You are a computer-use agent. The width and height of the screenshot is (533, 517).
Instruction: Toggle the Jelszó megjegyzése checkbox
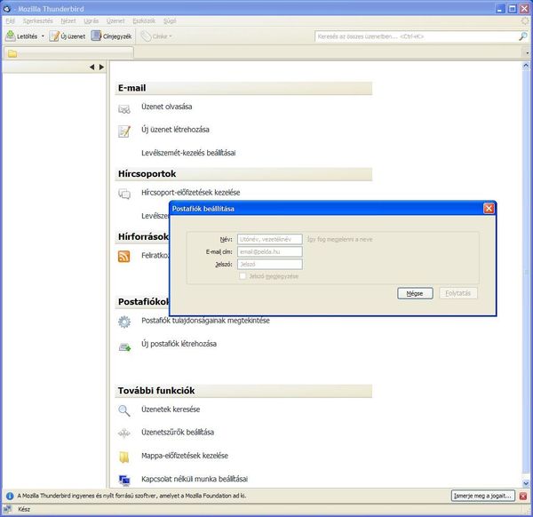pyautogui.click(x=242, y=276)
